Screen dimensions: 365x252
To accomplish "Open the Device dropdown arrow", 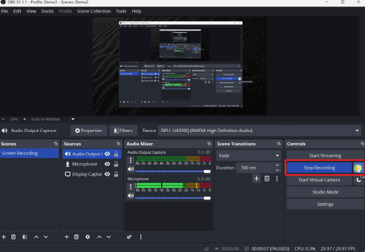I will [x=357, y=130].
